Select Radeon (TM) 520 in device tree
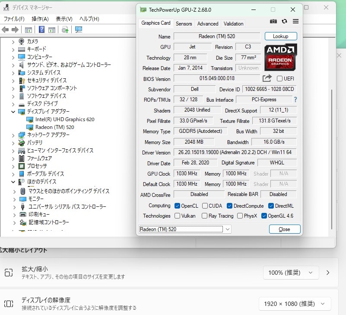The image size is (346, 315). (55, 127)
